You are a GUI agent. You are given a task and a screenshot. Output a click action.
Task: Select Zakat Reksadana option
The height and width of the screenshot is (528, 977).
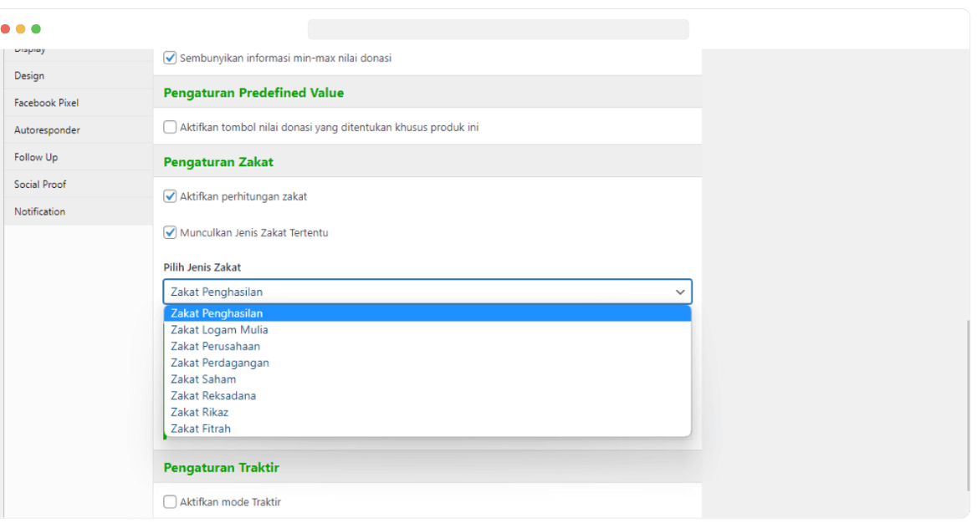pos(213,396)
